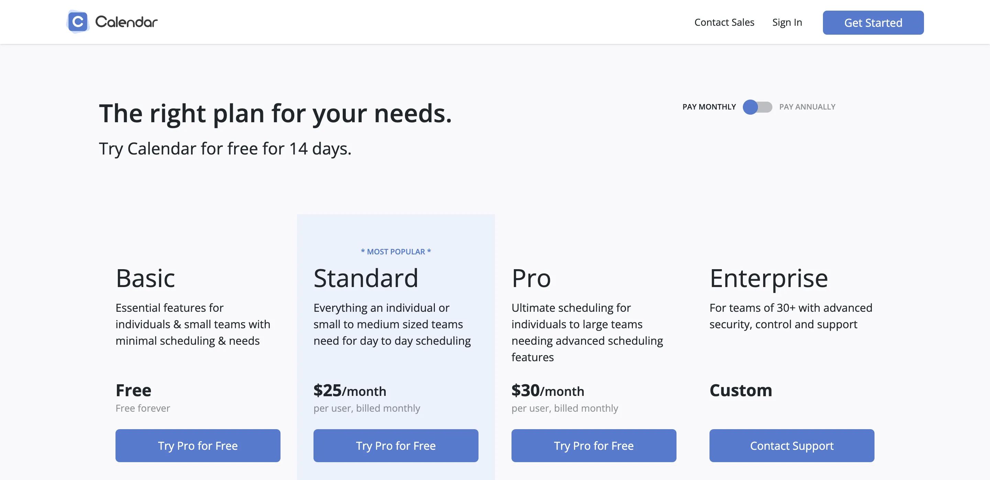Click the Pro plan heading
This screenshot has width=990, height=480.
(x=531, y=278)
